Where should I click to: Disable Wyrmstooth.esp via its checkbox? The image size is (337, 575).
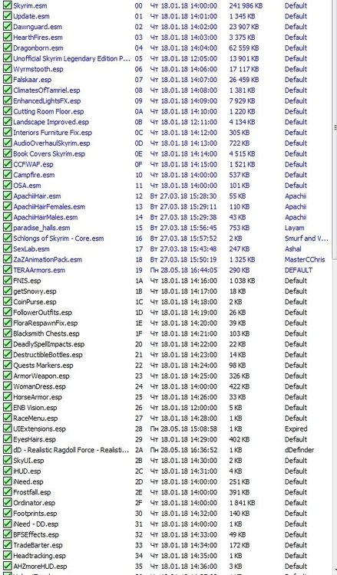point(7,69)
